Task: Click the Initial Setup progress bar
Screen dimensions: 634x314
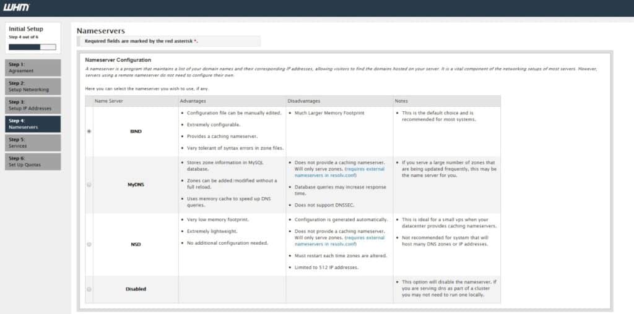Action: 32,46
